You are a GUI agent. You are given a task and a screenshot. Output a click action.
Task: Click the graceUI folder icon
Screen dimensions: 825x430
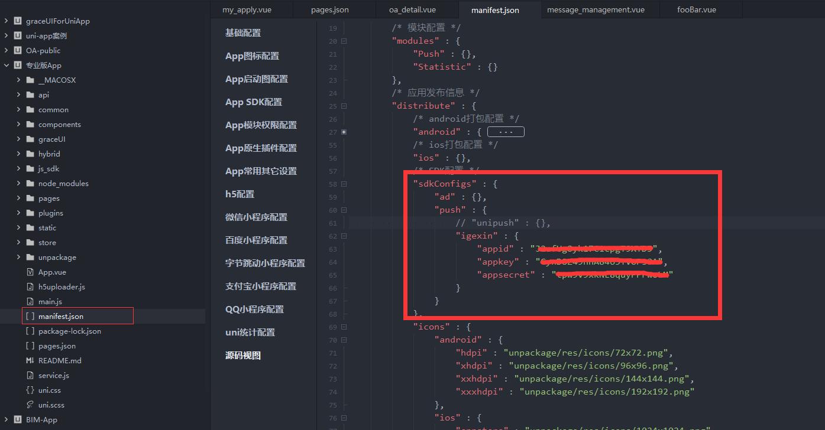[x=30, y=139]
